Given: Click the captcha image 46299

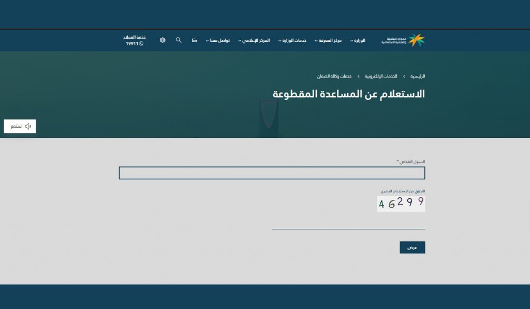Looking at the screenshot, I should coord(401,204).
